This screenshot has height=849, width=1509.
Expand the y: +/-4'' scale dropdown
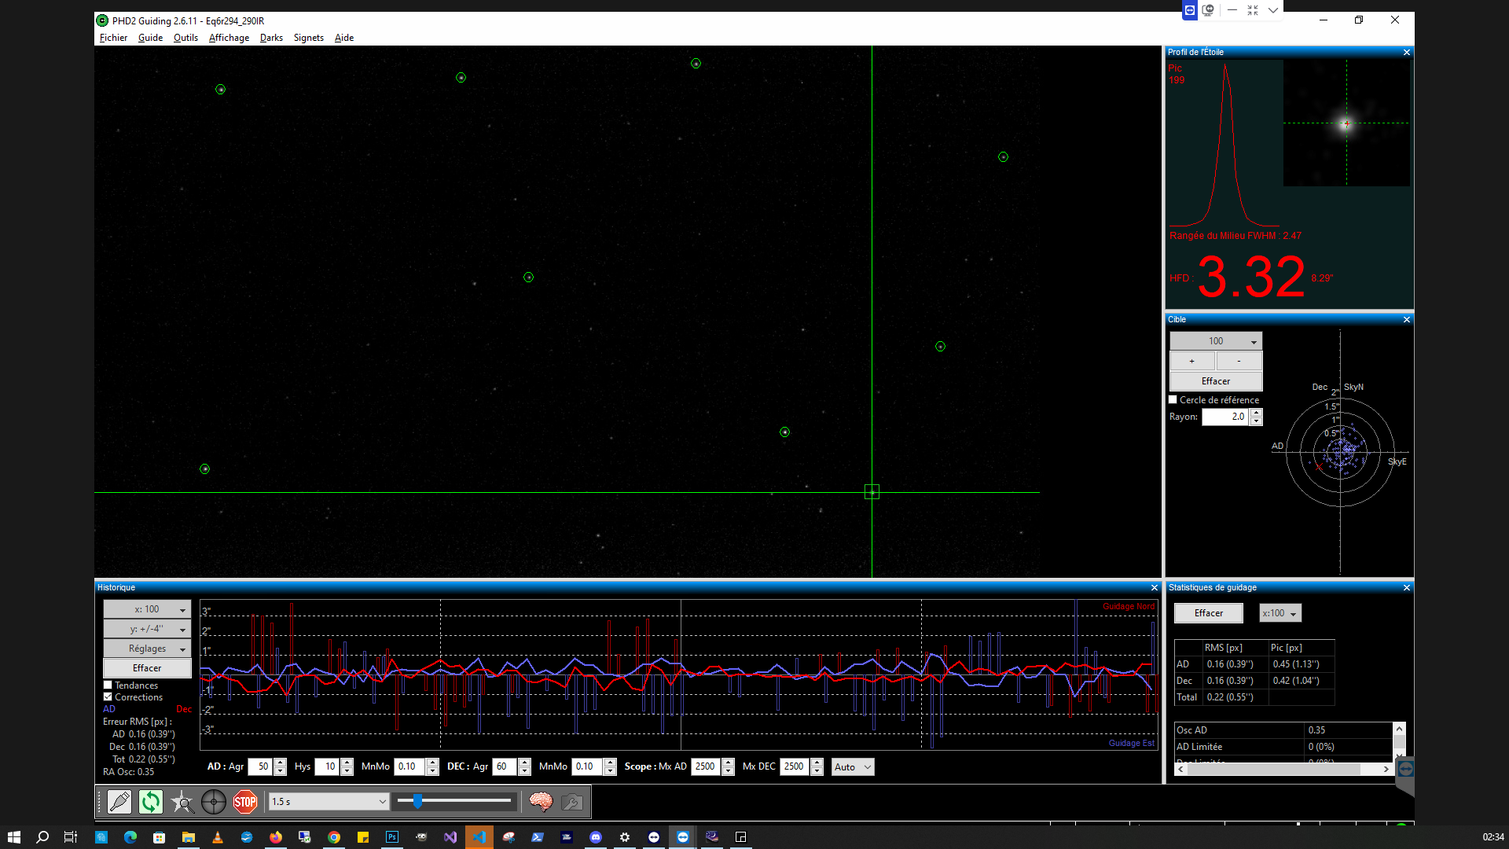coord(147,629)
